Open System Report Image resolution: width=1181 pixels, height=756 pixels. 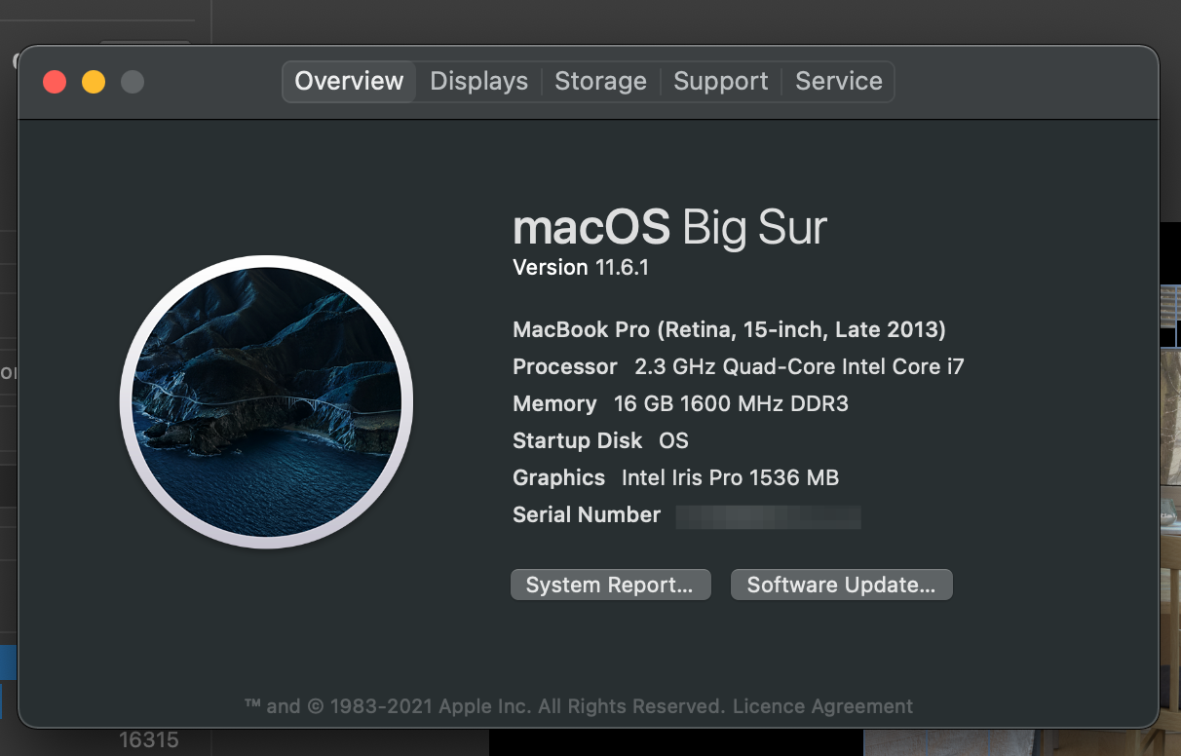(610, 585)
